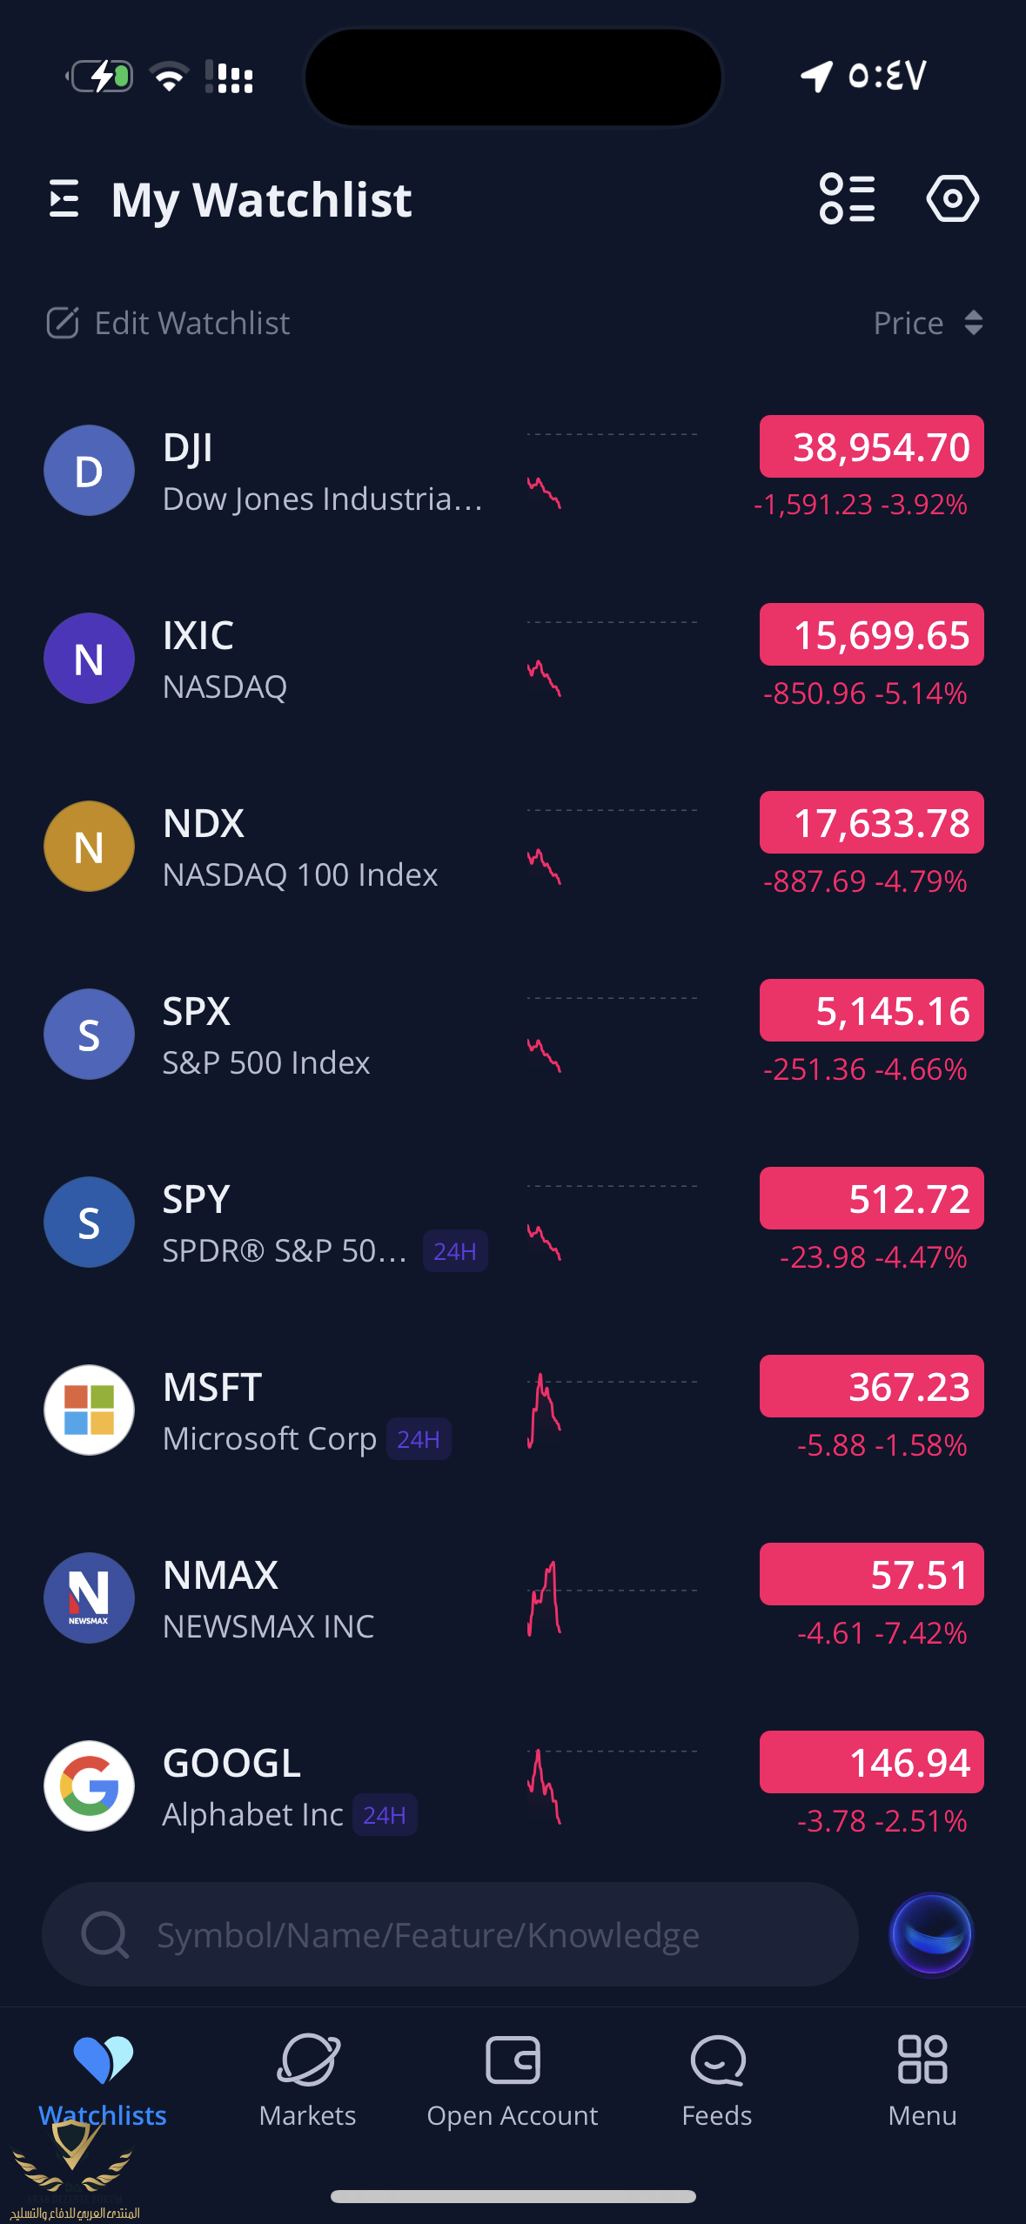Screen dimensions: 1026x2224
Task: Toggle SPY price badge 512.72
Action: 871,1199
